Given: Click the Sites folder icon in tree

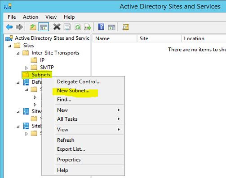Looking at the screenshot, I should tap(17, 45).
